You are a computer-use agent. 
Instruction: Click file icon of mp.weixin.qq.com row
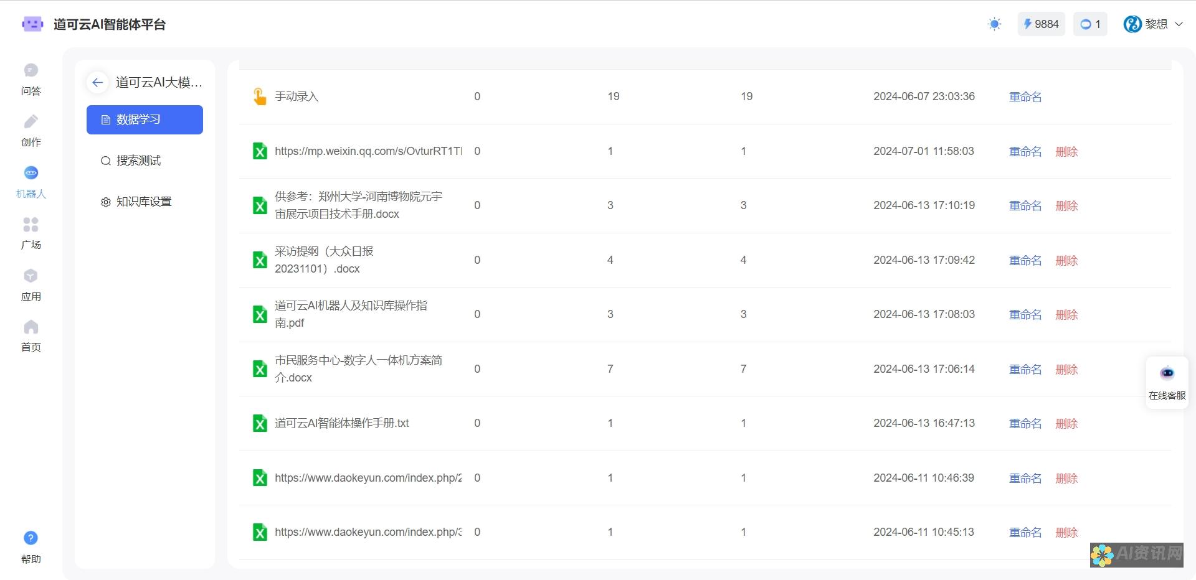[260, 151]
